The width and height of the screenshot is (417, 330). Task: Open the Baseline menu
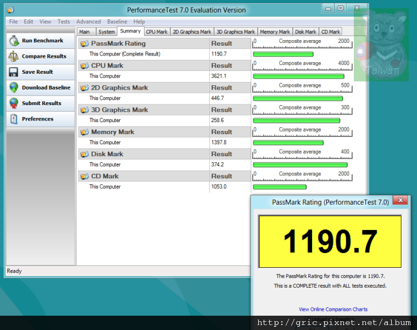pyautogui.click(x=117, y=21)
